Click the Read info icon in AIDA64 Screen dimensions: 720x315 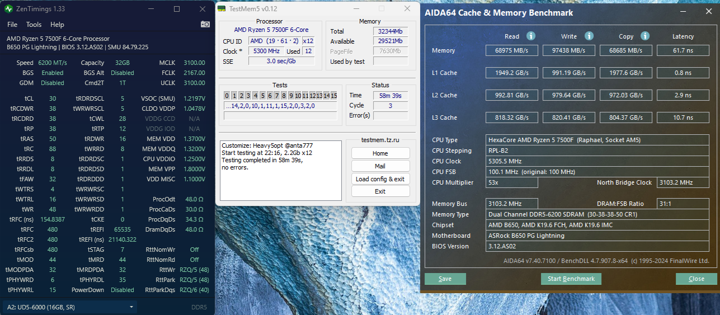point(531,36)
